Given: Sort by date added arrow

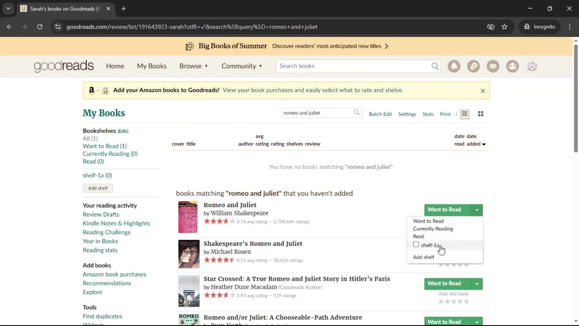Looking at the screenshot, I should click(484, 144).
